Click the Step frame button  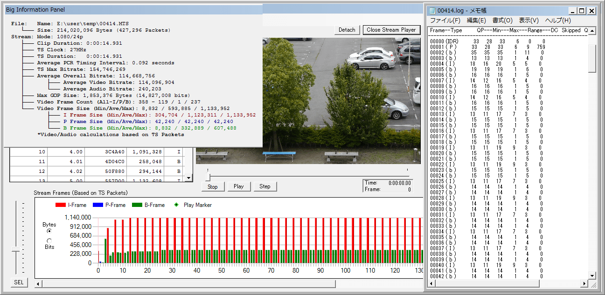265,186
